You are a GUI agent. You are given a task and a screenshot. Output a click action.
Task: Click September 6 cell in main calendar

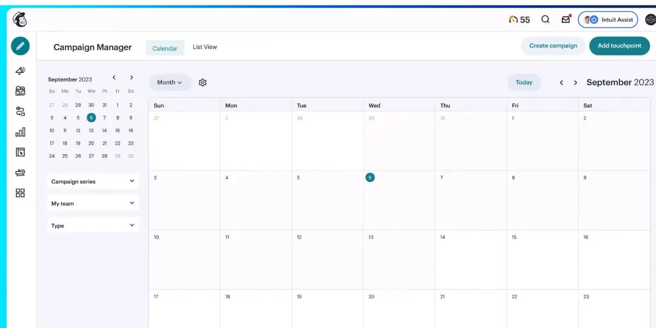pos(399,200)
